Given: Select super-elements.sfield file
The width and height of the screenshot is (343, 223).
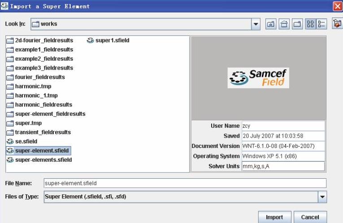Looking at the screenshot, I should click(43, 160).
